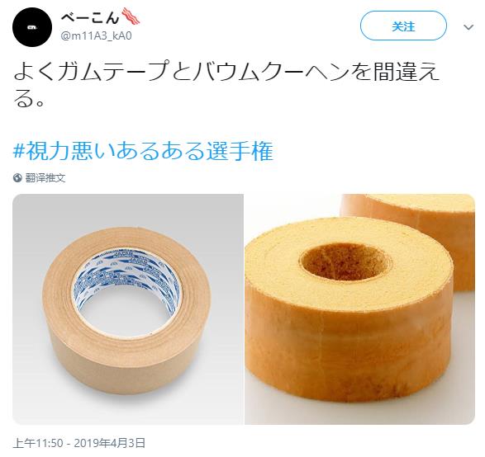Open the black circular profile avatar

(x=32, y=27)
